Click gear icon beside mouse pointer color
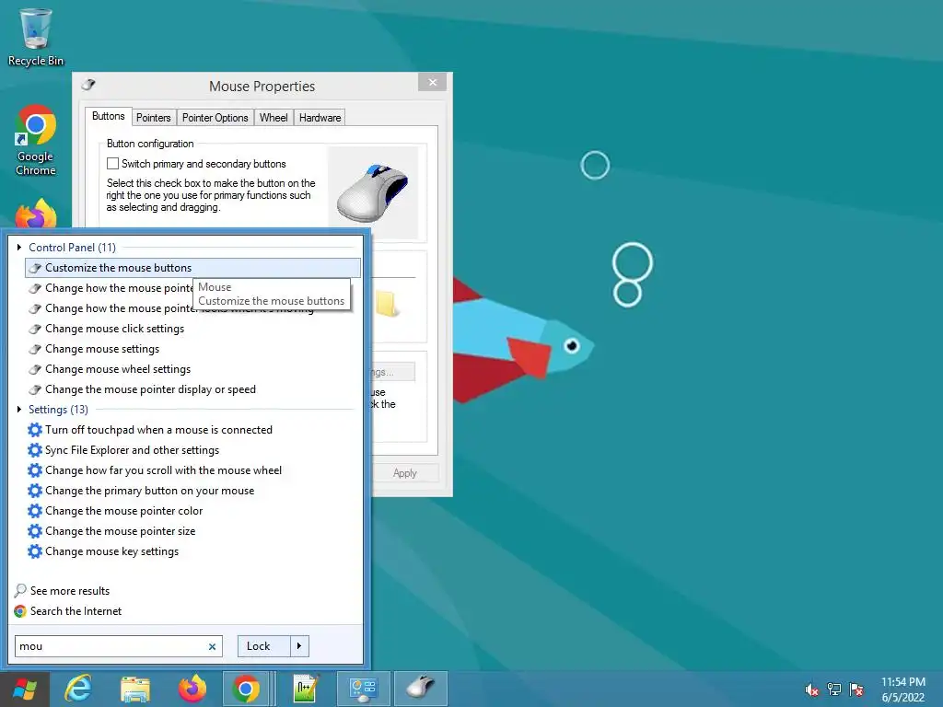Image resolution: width=943 pixels, height=707 pixels. click(35, 511)
